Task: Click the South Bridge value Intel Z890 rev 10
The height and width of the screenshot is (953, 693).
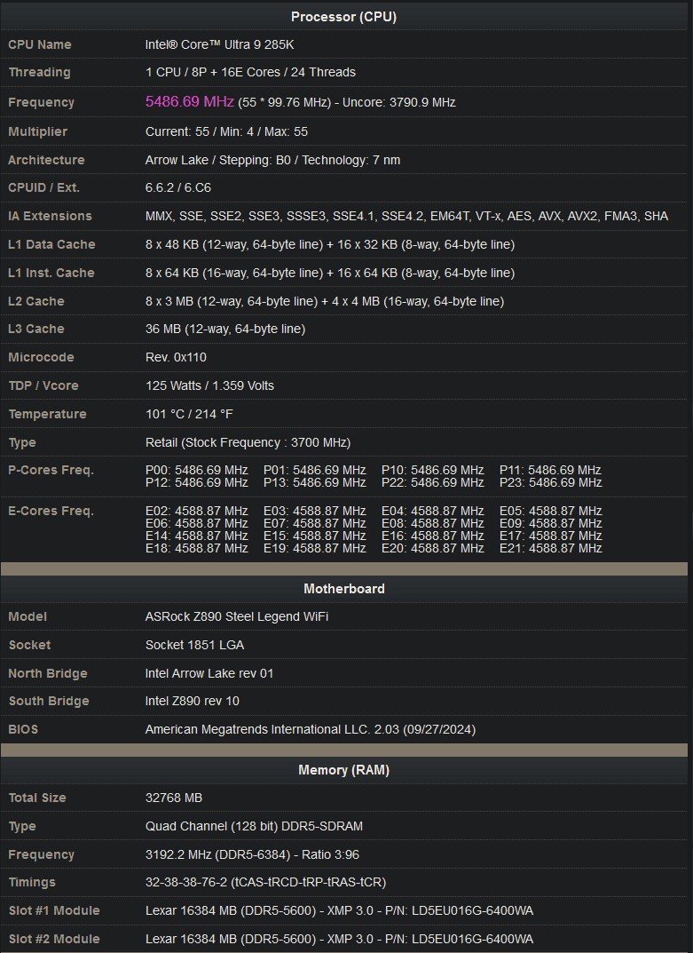Action: [192, 702]
